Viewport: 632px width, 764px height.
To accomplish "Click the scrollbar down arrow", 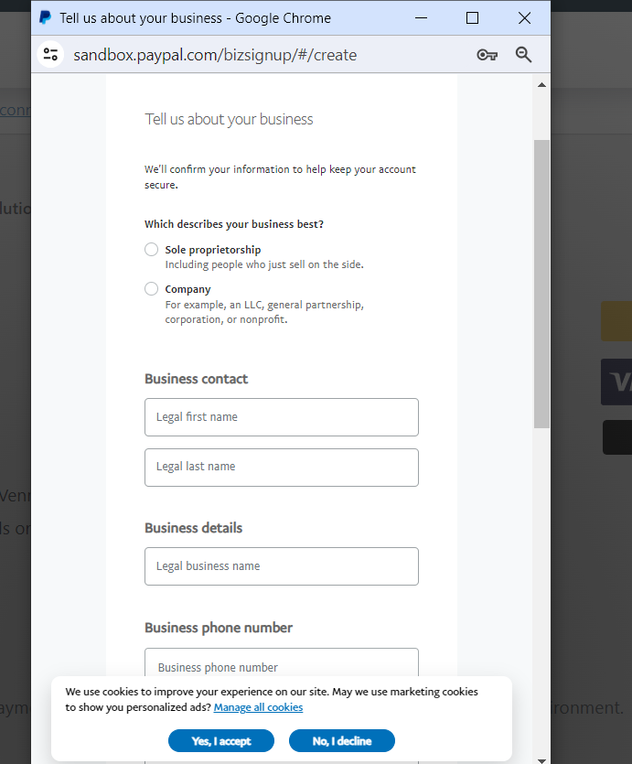I will pos(541,758).
